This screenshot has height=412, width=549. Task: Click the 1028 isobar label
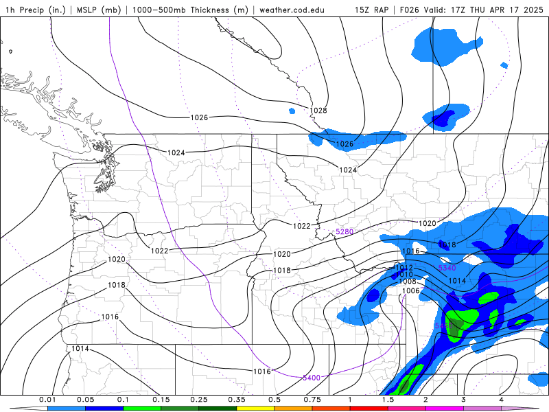click(x=318, y=111)
